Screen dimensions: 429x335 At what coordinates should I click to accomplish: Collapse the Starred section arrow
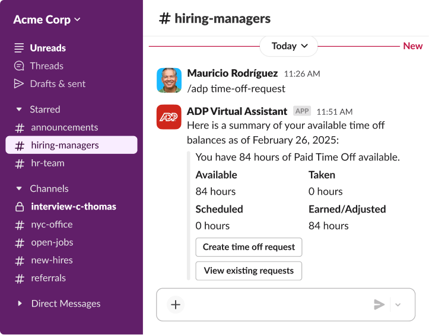[x=19, y=109]
